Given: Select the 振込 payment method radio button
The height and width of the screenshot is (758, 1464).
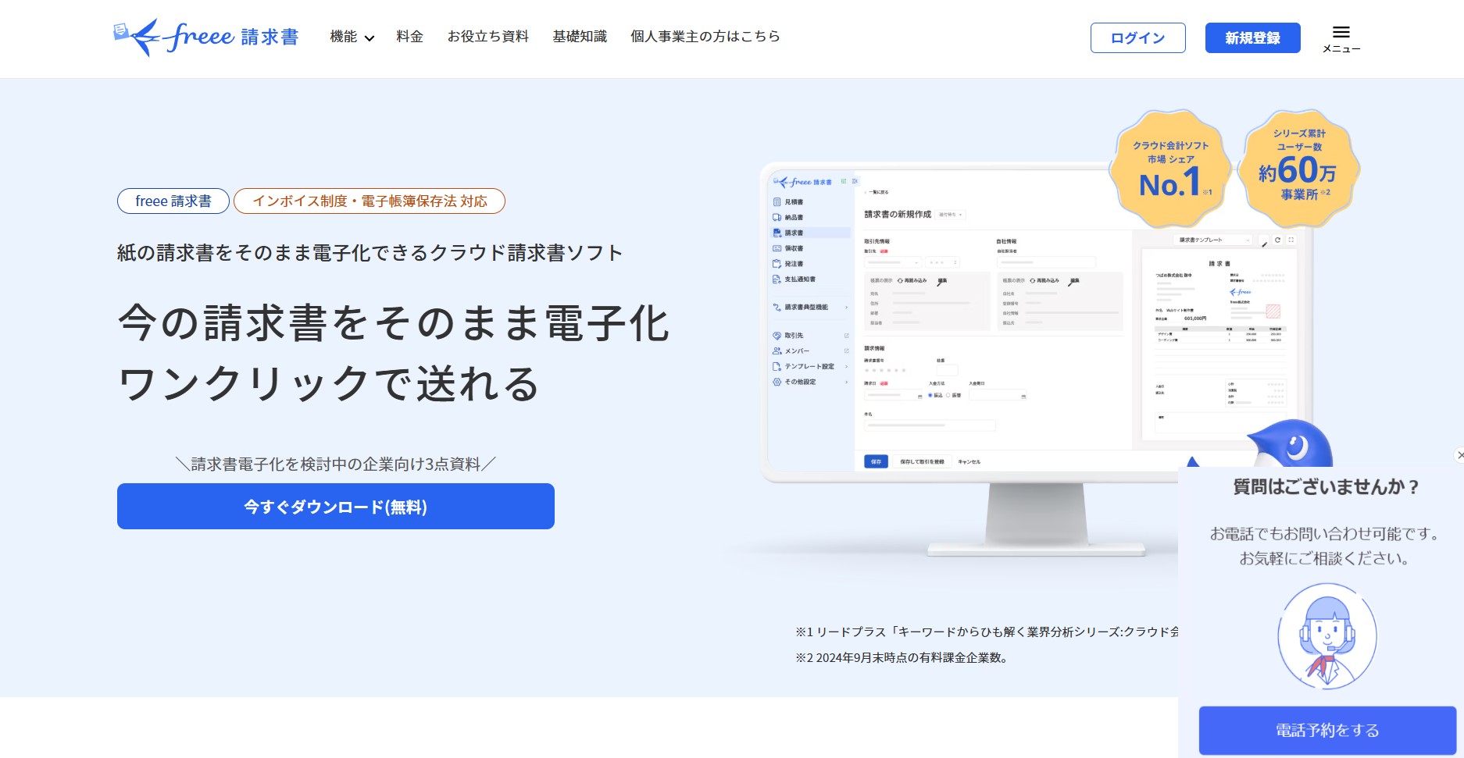Looking at the screenshot, I should [930, 395].
